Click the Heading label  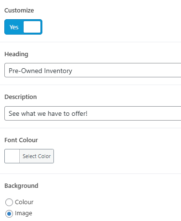point(16,54)
